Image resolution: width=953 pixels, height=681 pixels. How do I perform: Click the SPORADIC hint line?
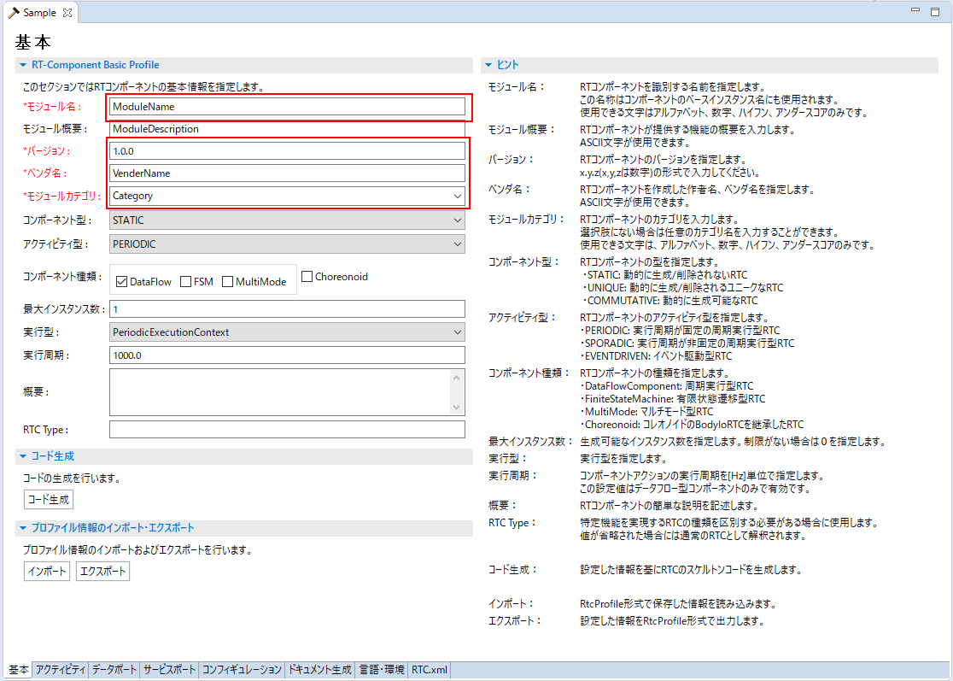pyautogui.click(x=687, y=343)
